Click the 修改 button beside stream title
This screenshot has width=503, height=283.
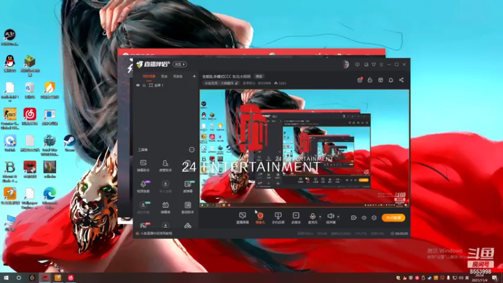click(259, 76)
